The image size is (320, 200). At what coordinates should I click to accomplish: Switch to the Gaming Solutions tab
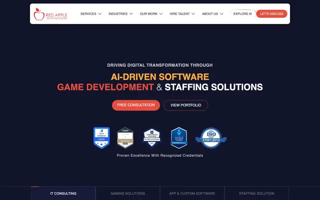point(128,193)
